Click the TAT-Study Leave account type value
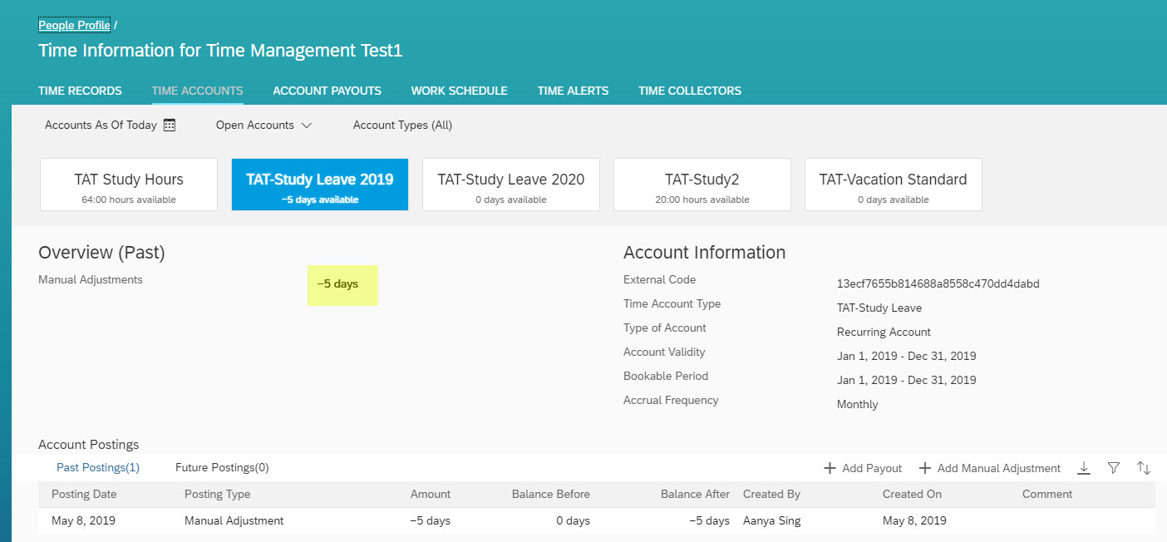1167x542 pixels. pos(879,308)
